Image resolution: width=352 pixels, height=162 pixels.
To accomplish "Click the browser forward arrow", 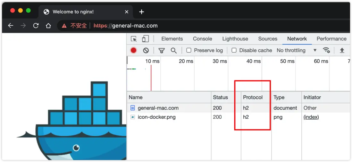I will coord(23,26).
